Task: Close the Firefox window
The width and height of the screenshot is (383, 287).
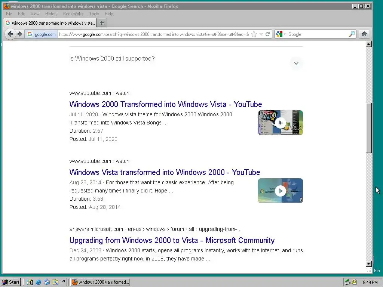Action: pos(368,6)
